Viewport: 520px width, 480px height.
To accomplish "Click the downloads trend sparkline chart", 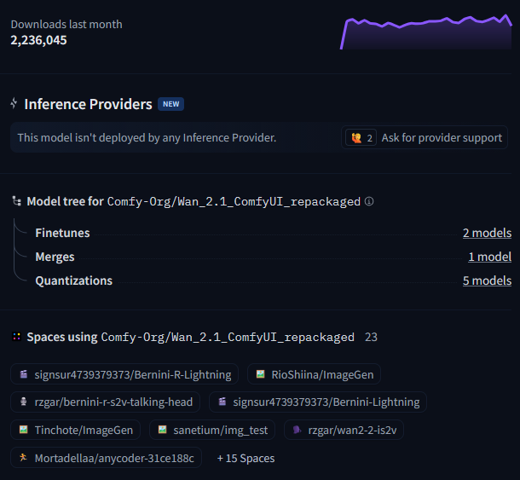I will (x=426, y=32).
